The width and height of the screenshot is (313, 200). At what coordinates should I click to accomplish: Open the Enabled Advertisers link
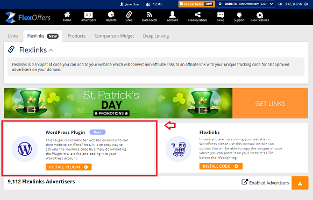(x=265, y=182)
